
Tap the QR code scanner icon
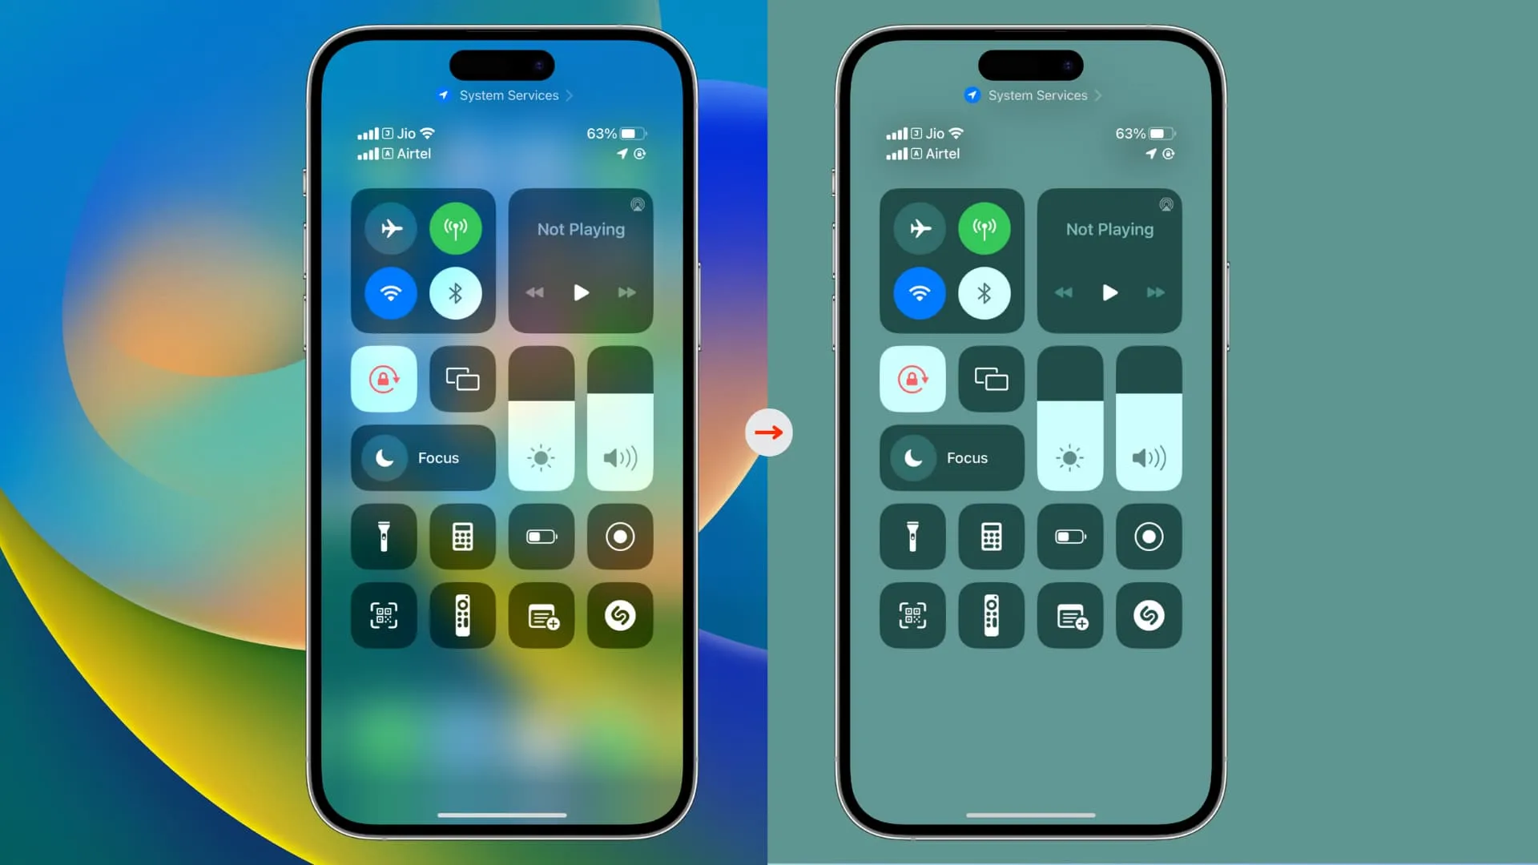pos(382,616)
